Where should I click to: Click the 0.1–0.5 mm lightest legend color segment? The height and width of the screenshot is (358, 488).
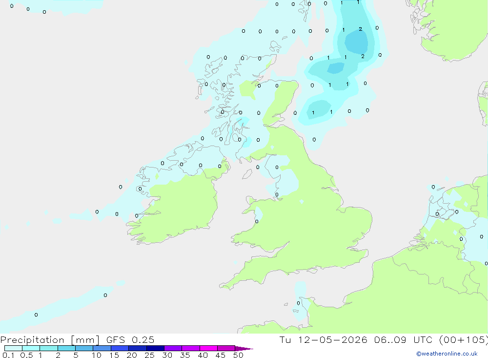13,348
